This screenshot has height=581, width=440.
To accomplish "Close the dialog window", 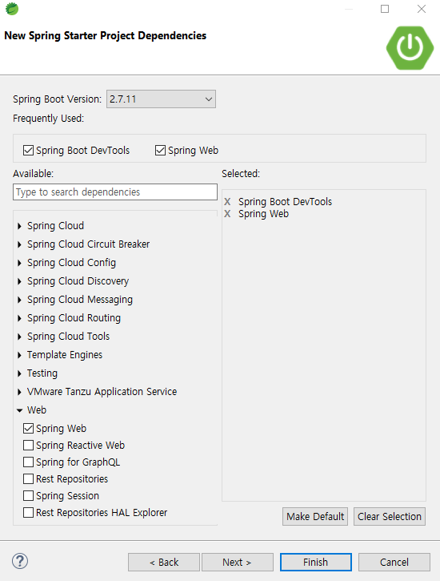I will pos(422,9).
